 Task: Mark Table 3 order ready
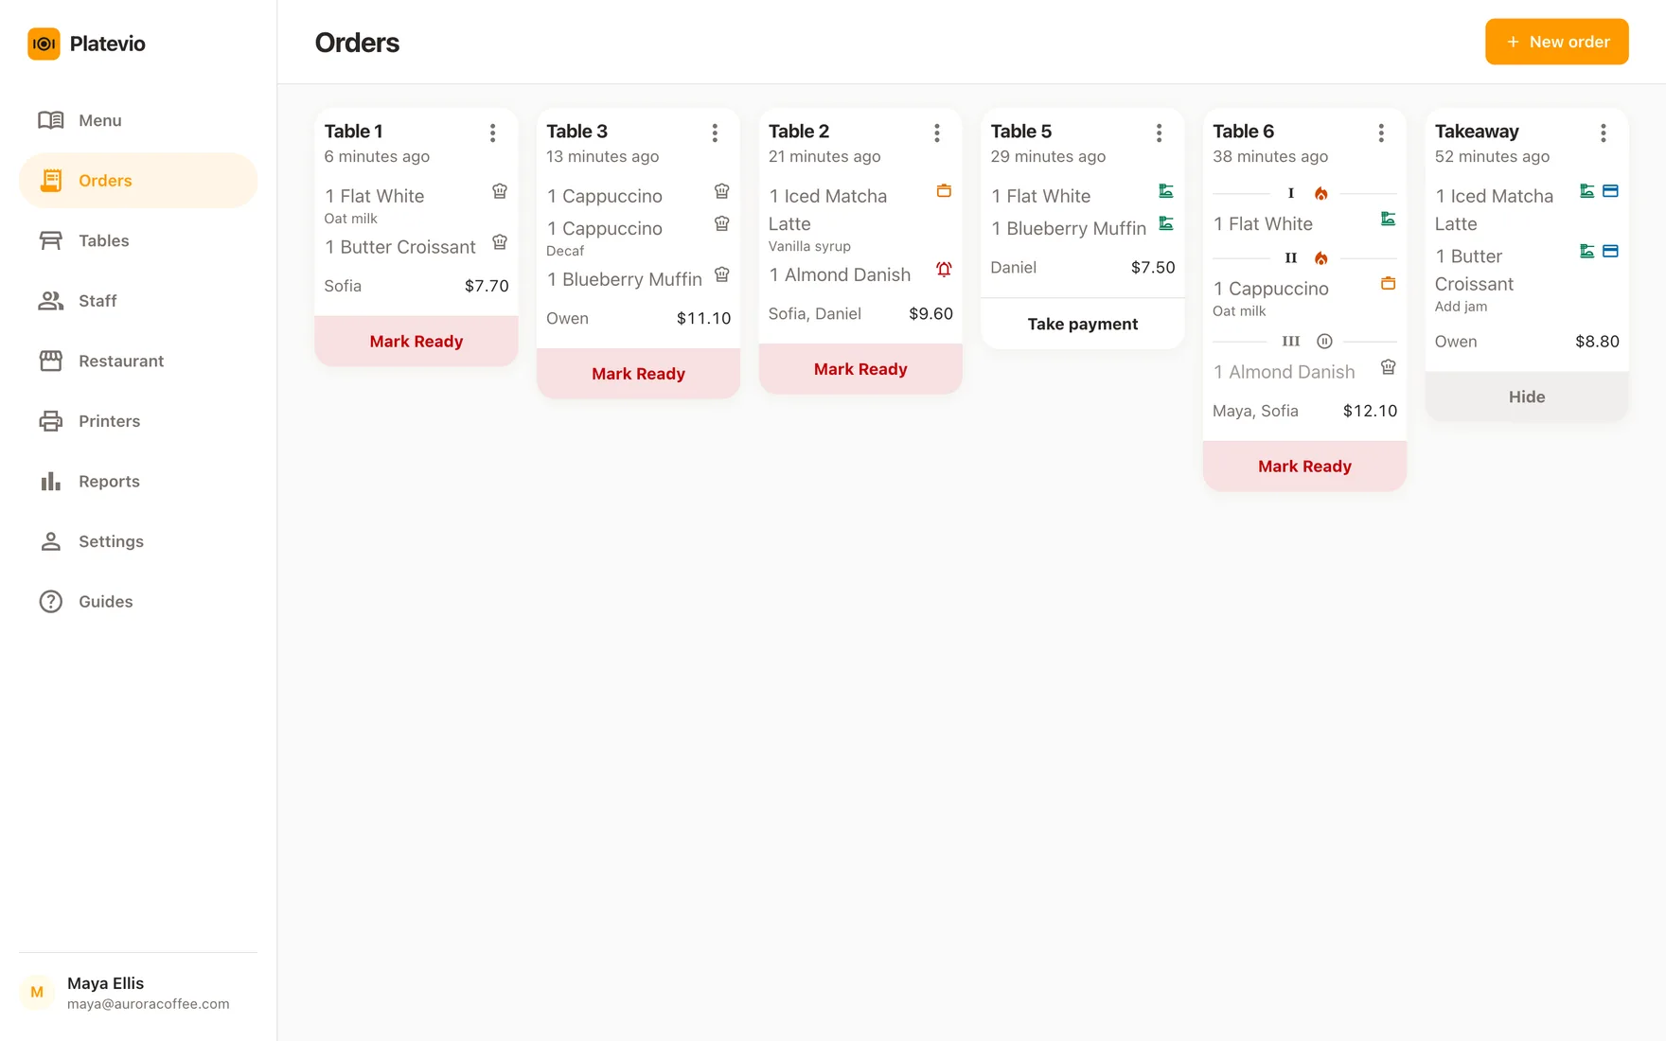tap(639, 374)
